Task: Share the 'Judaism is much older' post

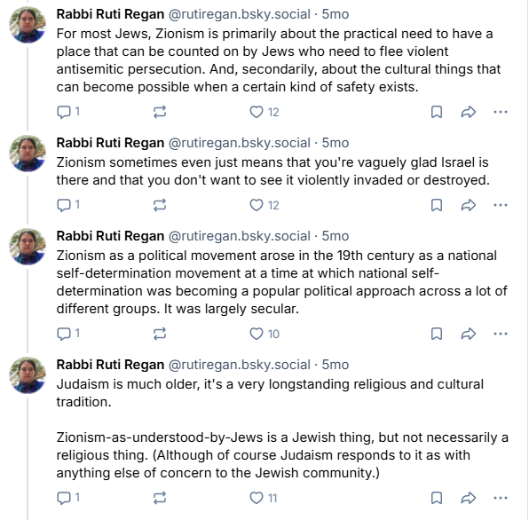Action: pos(469,498)
